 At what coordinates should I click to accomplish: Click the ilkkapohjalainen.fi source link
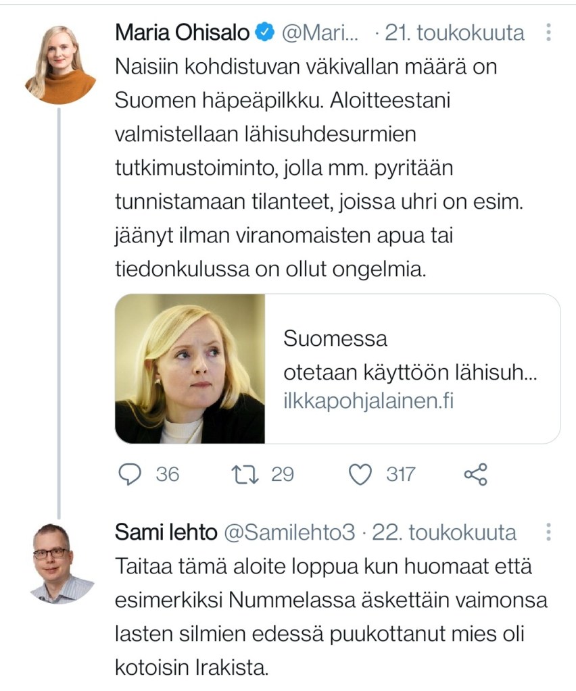(x=368, y=401)
